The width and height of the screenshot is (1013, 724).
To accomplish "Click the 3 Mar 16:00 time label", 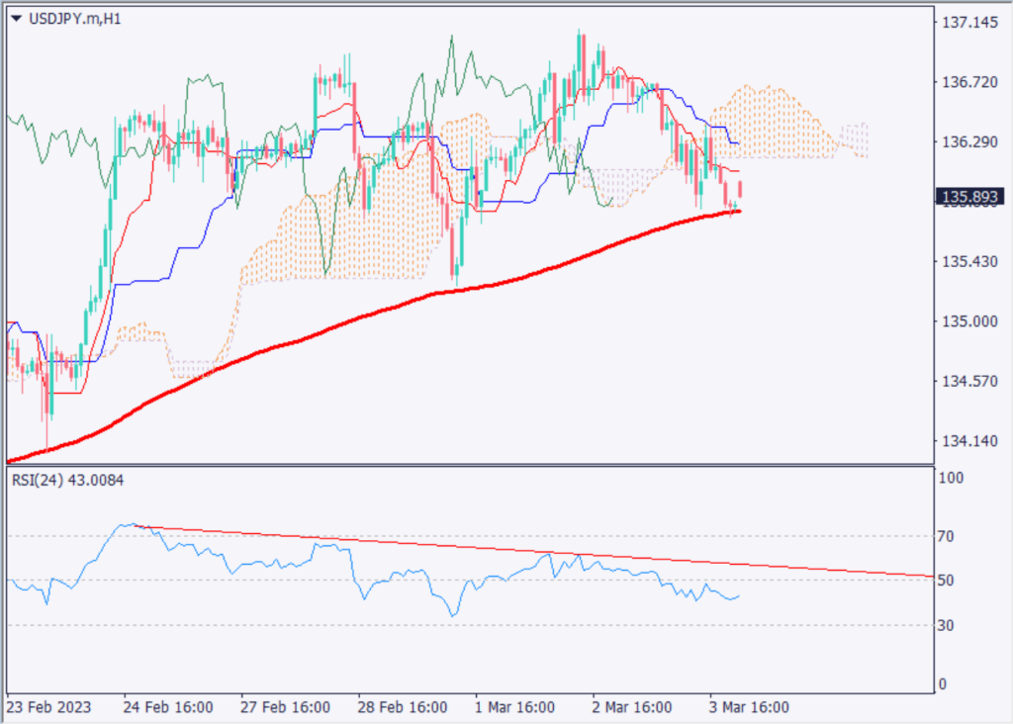I will 747,708.
